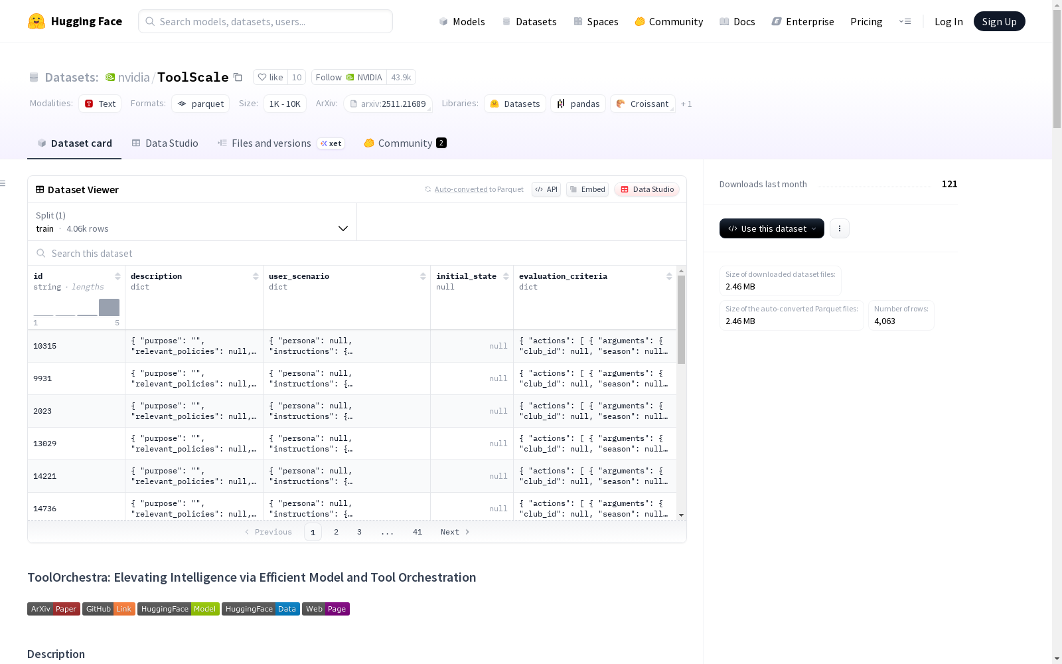Click the Croissant library tag
Viewport: 1062px width, 664px height.
643,104
